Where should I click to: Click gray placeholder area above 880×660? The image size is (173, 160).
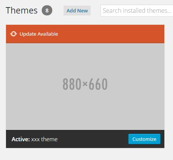click(x=85, y=60)
